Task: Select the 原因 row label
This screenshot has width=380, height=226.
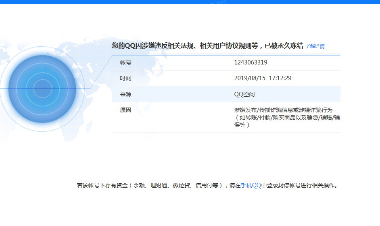Action: click(x=125, y=110)
